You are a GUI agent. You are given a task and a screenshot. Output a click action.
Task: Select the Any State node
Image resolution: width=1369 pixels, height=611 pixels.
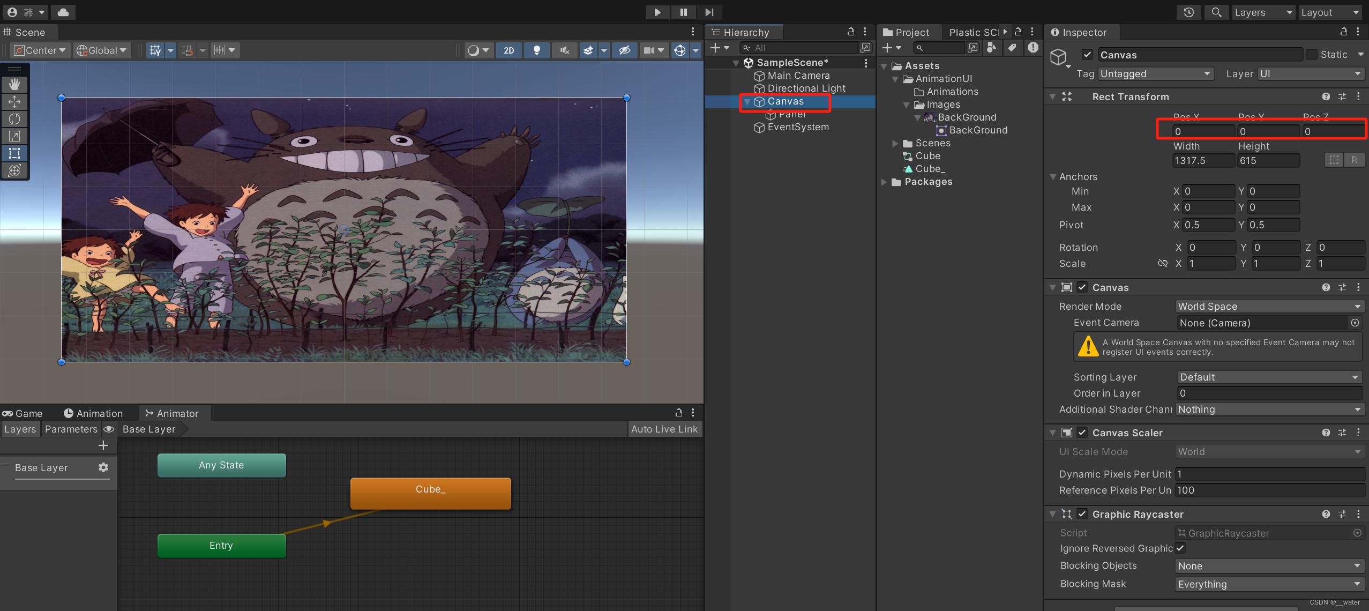click(x=221, y=465)
